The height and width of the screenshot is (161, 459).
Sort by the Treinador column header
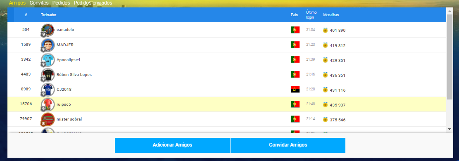click(49, 14)
